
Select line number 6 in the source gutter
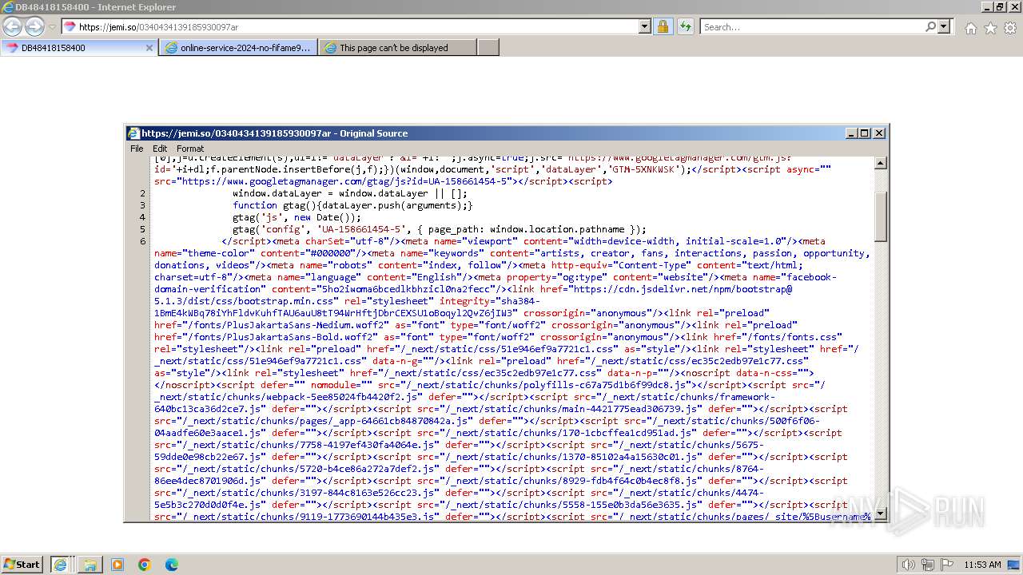(143, 241)
